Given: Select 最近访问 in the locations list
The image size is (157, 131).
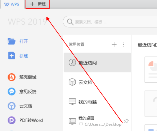Looking at the screenshot, I should pos(97,62).
